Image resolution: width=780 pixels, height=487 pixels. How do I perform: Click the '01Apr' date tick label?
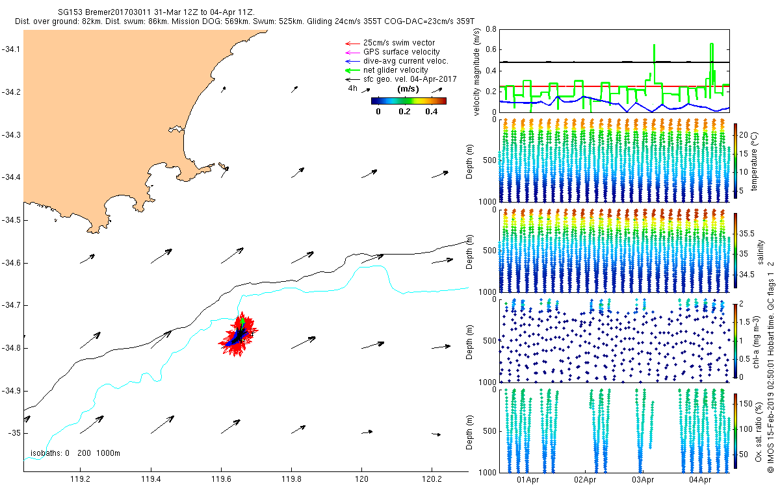coord(528,479)
